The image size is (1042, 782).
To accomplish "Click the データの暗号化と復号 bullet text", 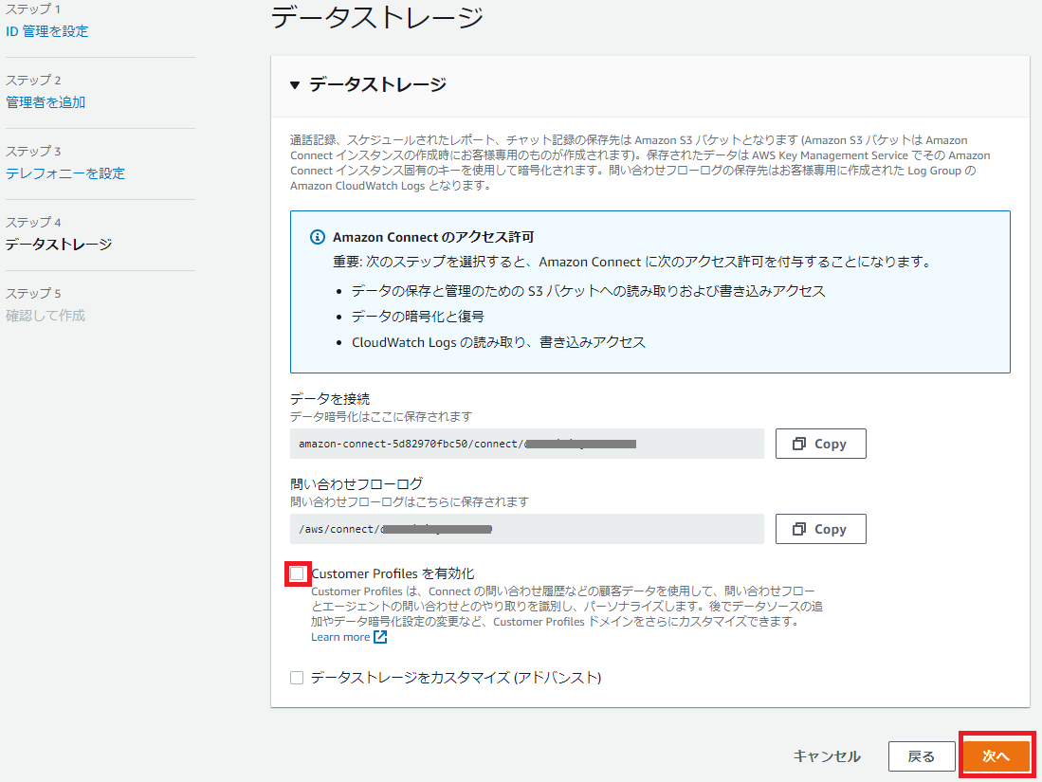I will [x=418, y=317].
